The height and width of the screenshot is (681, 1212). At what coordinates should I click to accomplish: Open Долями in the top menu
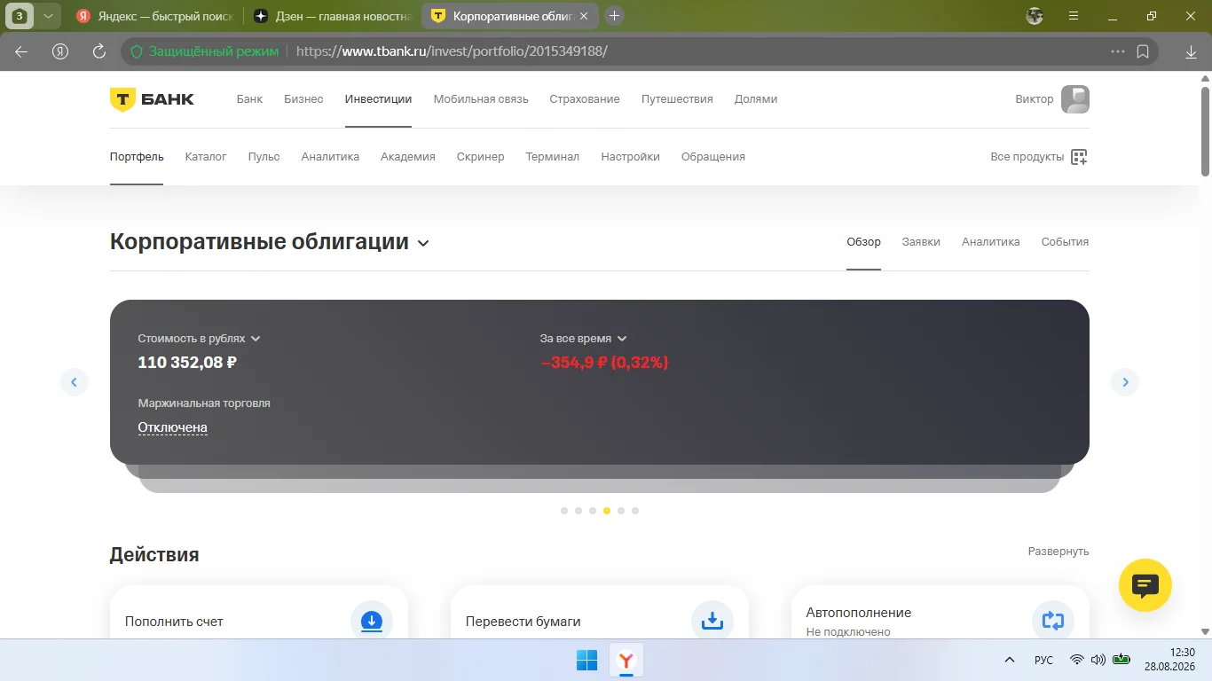click(x=756, y=99)
